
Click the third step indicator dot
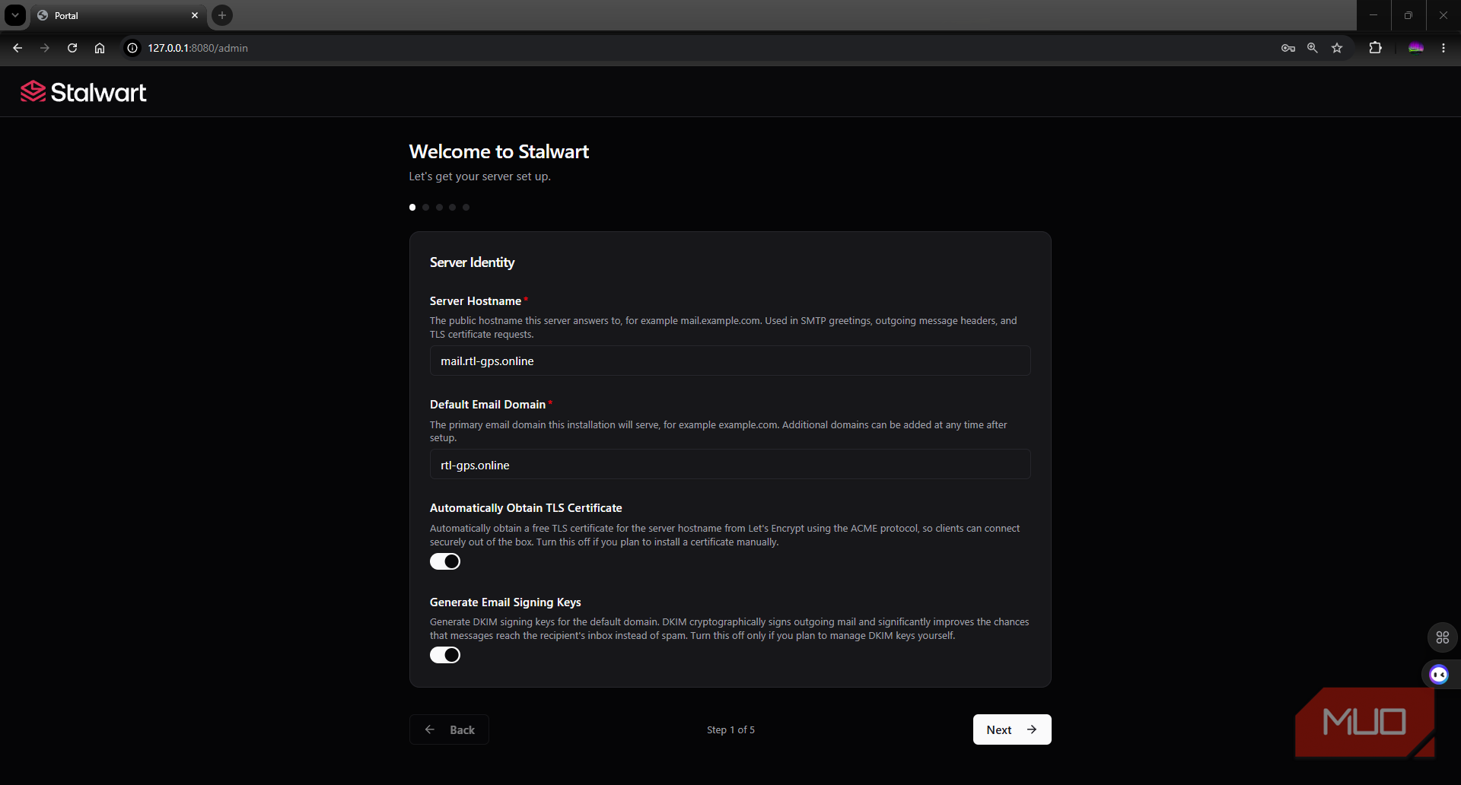coord(439,207)
